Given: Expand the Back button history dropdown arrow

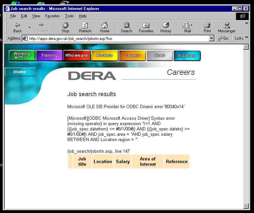Looking at the screenshot, I should 29,28.
